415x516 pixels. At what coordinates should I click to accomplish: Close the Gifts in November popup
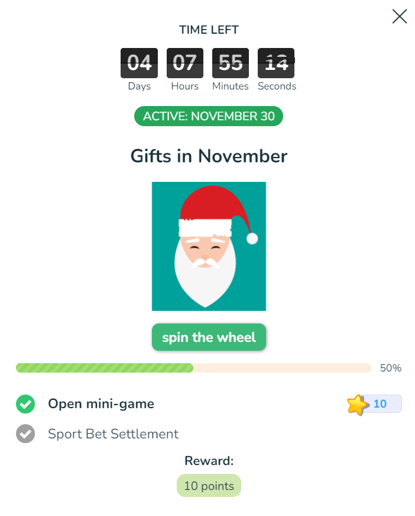400,17
